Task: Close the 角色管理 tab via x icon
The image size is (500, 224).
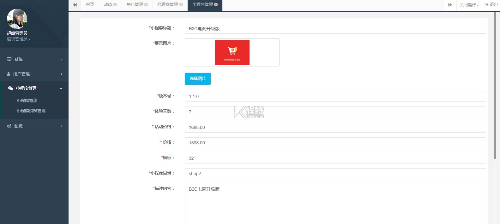Action: (146, 5)
